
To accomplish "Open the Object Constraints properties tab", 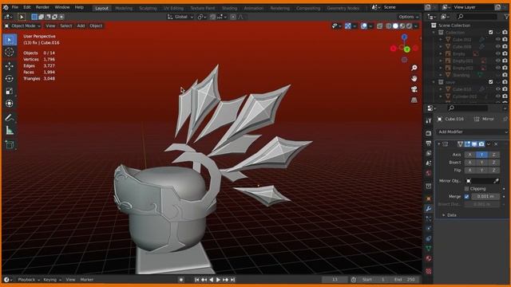I will (x=429, y=238).
